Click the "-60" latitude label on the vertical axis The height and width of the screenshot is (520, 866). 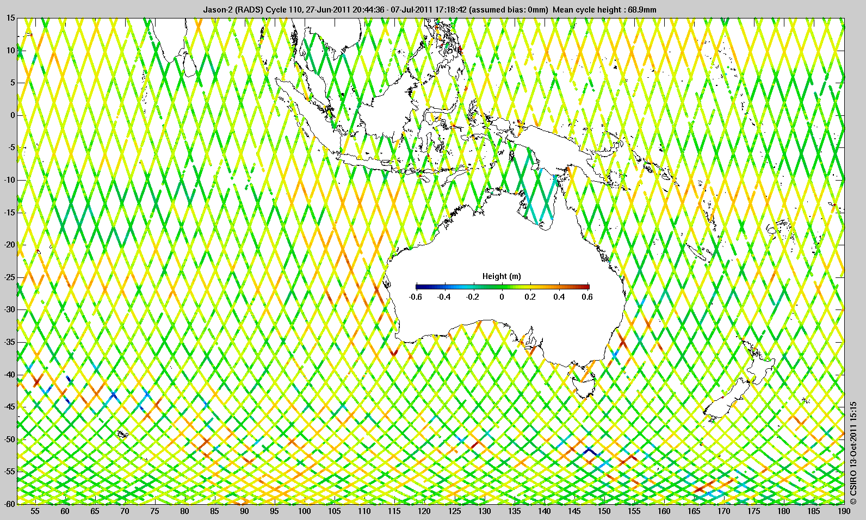pos(9,504)
